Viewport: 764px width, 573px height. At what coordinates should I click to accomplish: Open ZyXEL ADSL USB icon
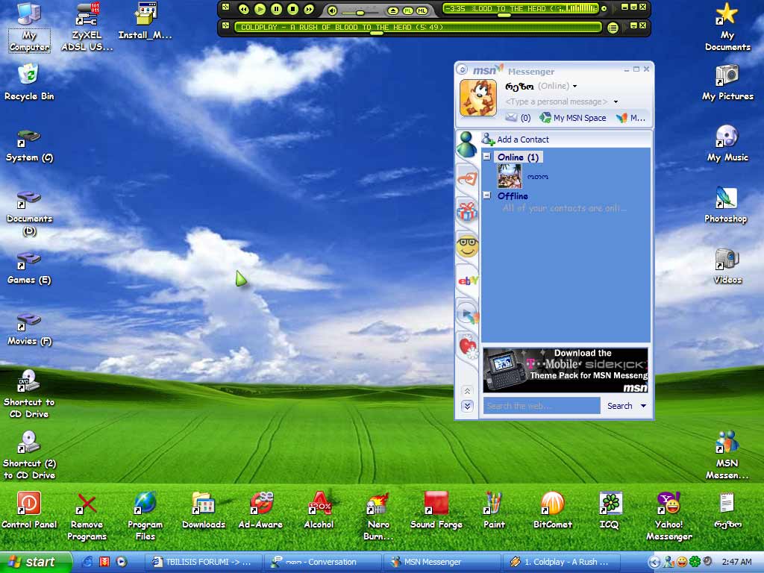point(87,27)
